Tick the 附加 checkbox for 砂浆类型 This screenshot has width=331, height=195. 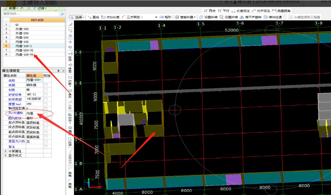[x=45, y=99]
